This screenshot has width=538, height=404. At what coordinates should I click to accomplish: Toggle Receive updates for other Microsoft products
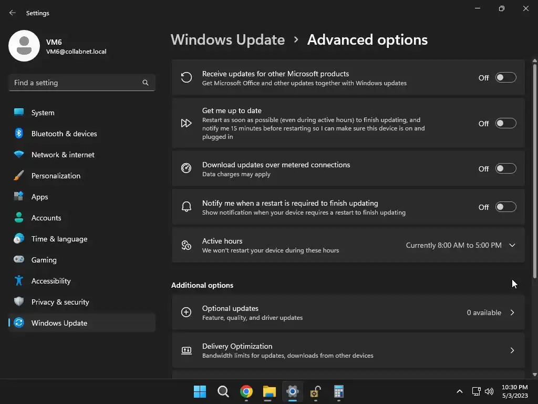[506, 78]
